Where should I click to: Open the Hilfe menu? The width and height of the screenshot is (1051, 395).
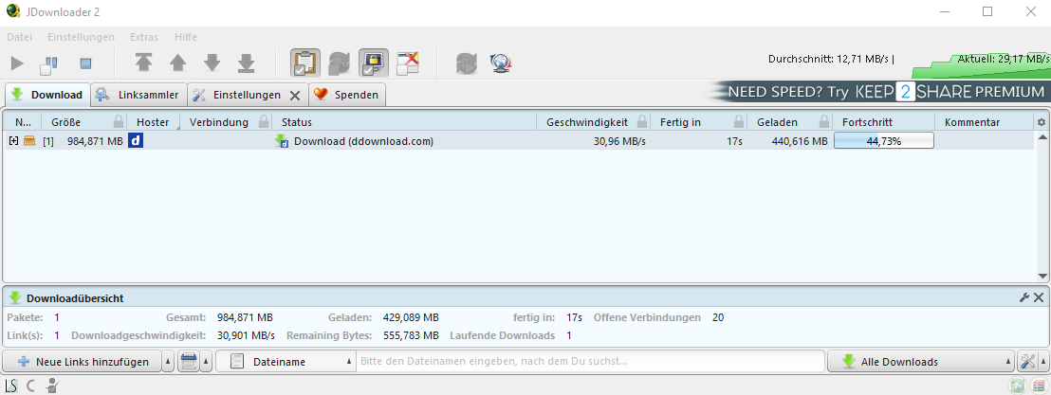tap(186, 37)
